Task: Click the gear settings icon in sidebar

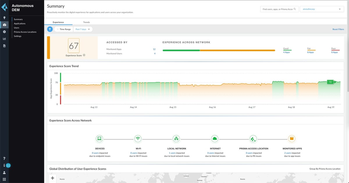Action: [x=4, y=32]
